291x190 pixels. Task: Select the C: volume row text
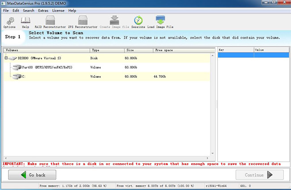pos(24,76)
